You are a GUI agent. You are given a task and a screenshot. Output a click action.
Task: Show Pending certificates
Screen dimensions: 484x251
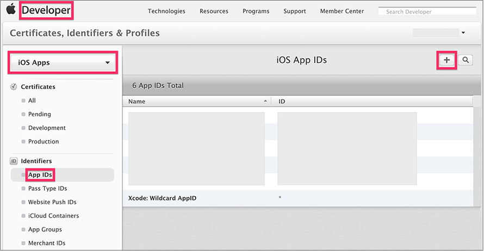pos(40,114)
